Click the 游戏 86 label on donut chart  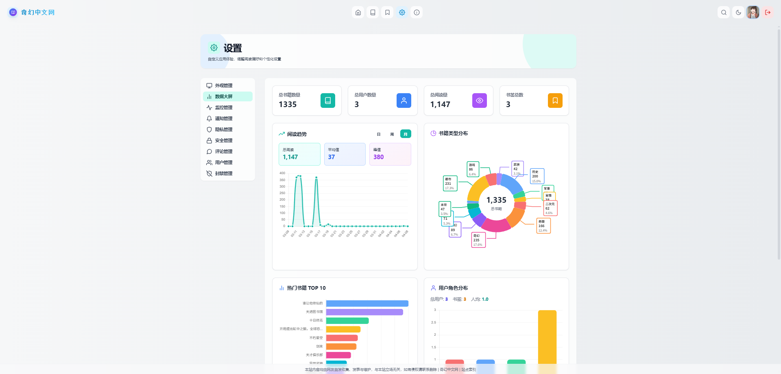[x=473, y=169]
